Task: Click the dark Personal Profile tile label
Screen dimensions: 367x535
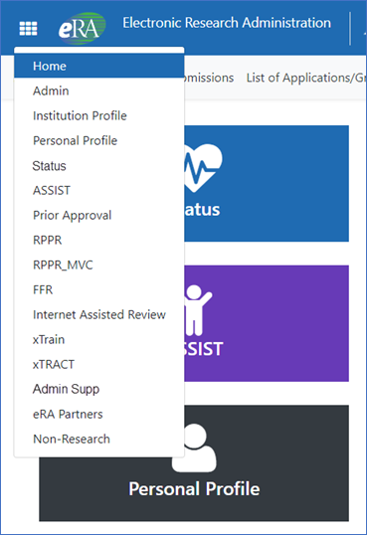Action: coord(194,488)
